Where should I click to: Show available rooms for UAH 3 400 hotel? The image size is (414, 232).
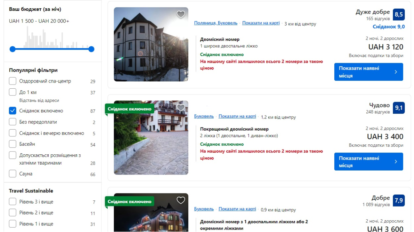pos(368,162)
